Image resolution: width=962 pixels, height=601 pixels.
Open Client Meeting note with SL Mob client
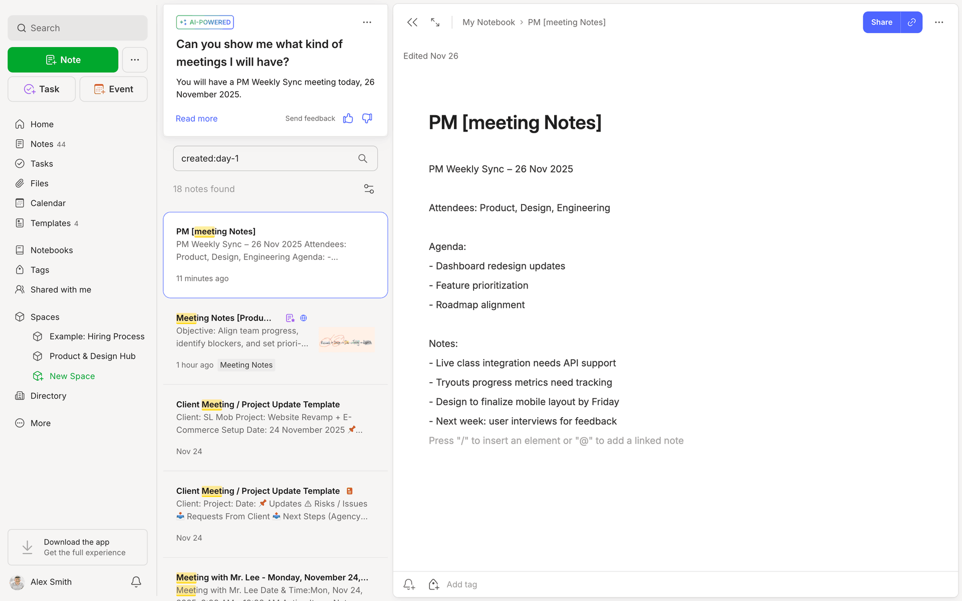point(275,428)
